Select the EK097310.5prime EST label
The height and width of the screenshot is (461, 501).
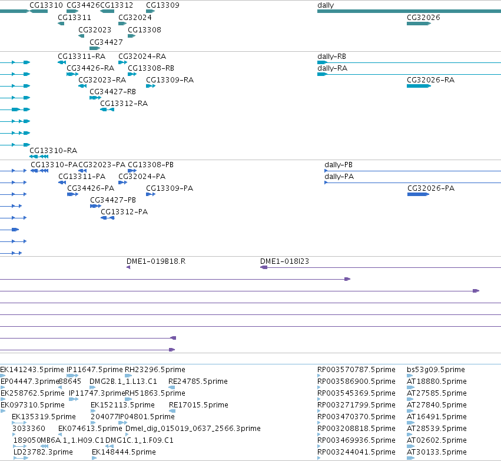point(32,405)
